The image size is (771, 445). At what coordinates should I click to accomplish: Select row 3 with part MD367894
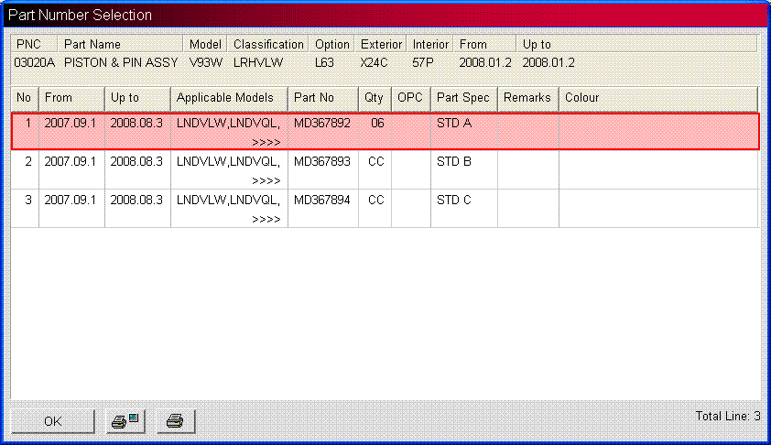[x=321, y=201]
